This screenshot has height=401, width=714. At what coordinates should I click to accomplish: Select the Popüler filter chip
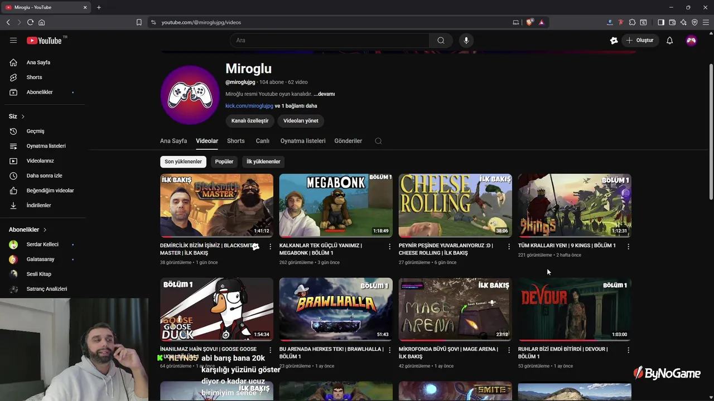pyautogui.click(x=224, y=162)
